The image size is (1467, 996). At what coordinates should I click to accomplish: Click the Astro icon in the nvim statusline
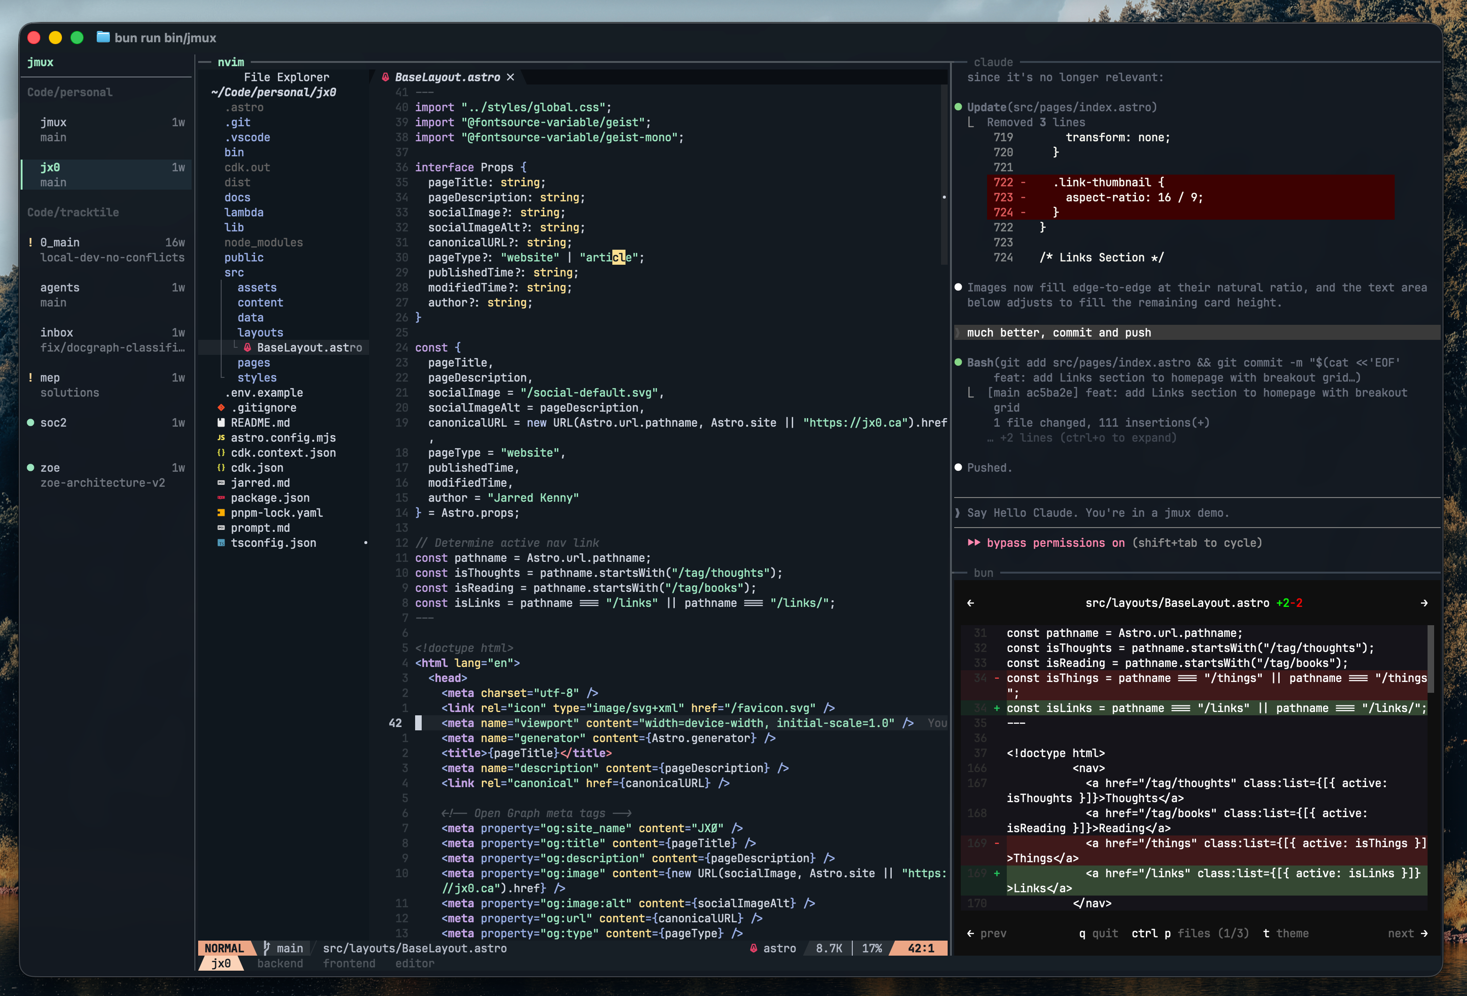pyautogui.click(x=754, y=948)
